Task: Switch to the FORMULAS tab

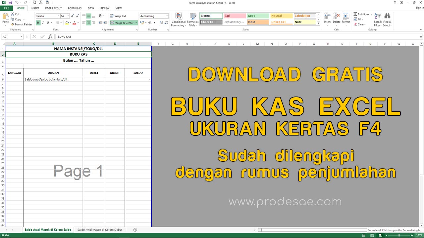Action: coord(75,8)
